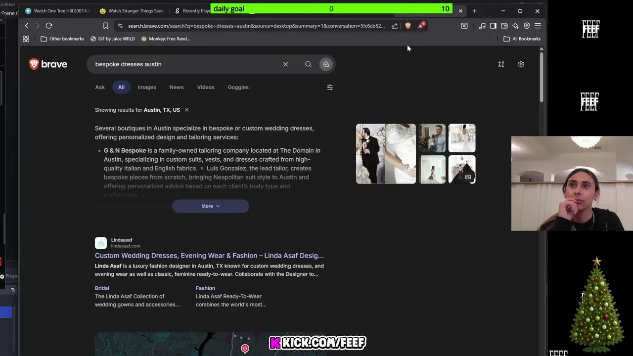
Task: Reload the current page
Action: pos(49,26)
